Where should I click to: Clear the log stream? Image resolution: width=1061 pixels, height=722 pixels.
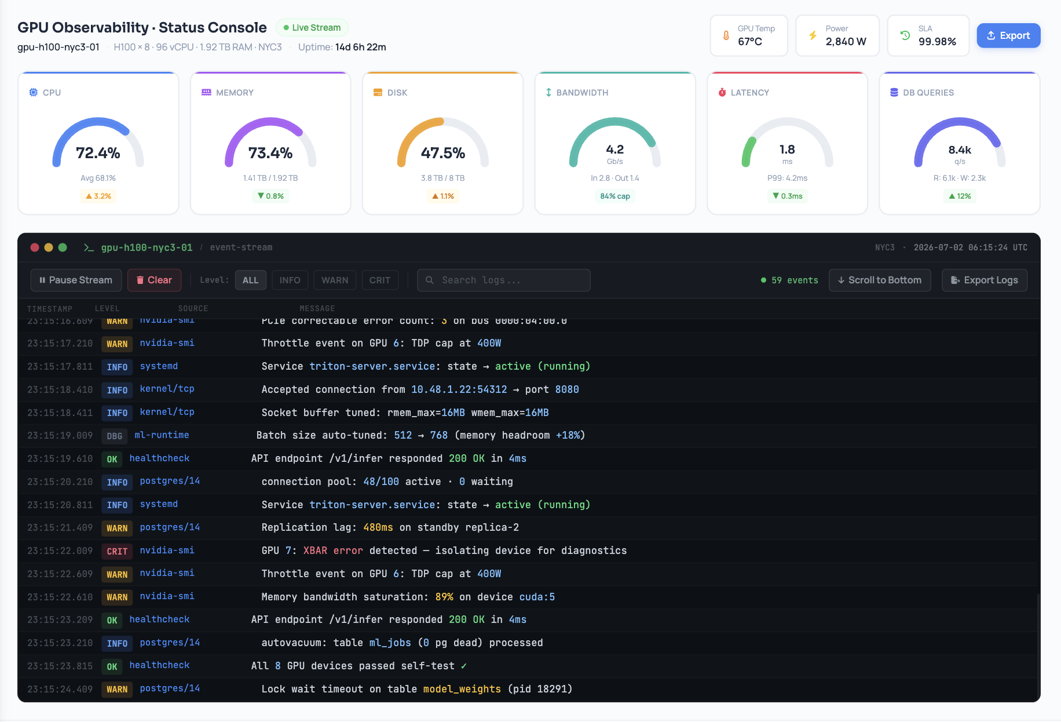click(x=154, y=280)
